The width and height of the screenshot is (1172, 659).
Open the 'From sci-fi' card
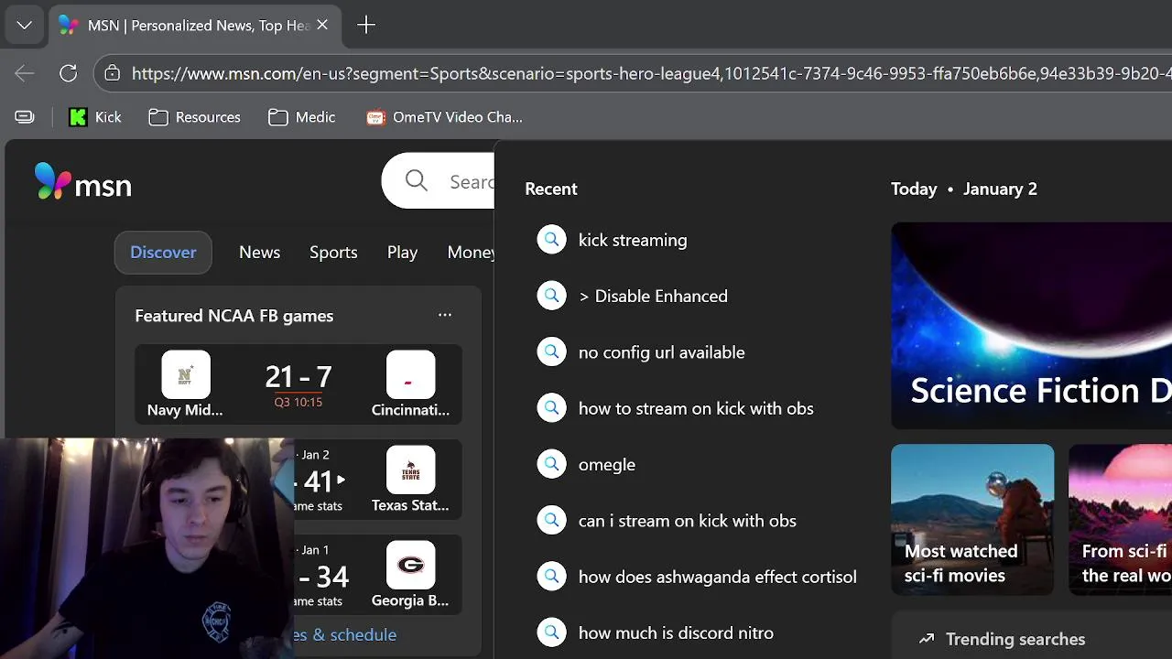click(1121, 519)
